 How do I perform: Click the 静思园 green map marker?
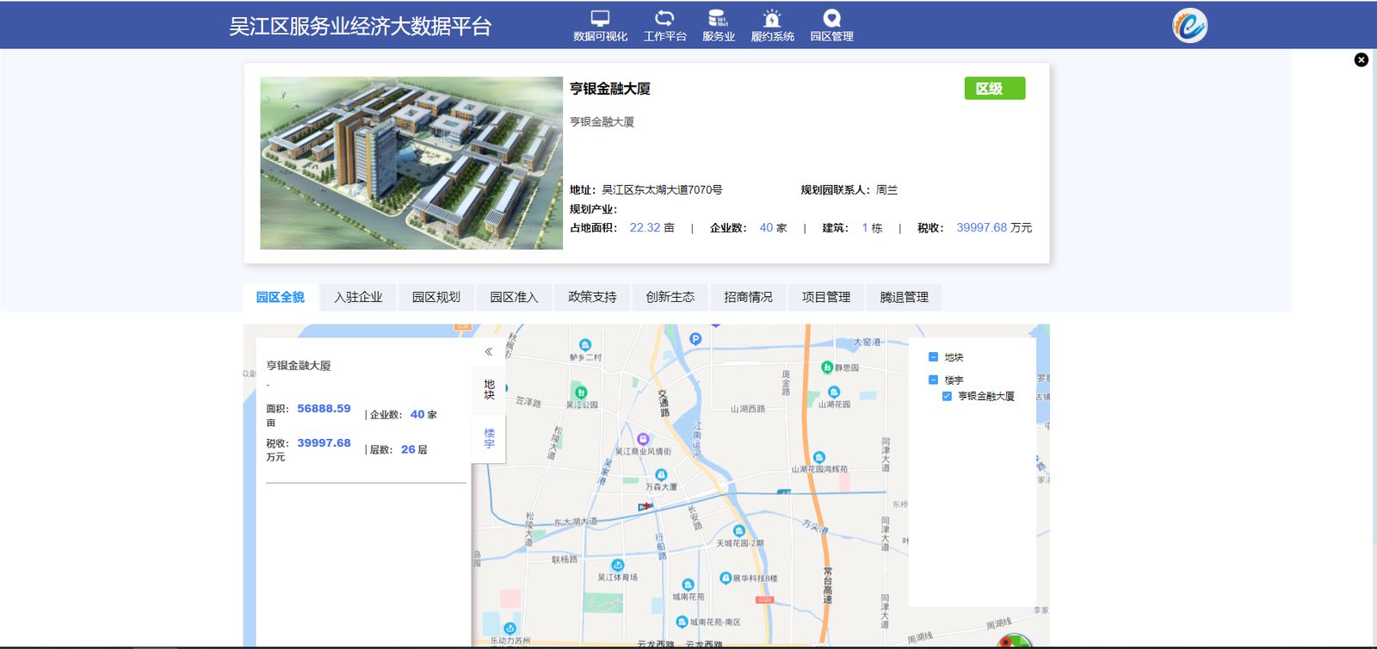827,368
